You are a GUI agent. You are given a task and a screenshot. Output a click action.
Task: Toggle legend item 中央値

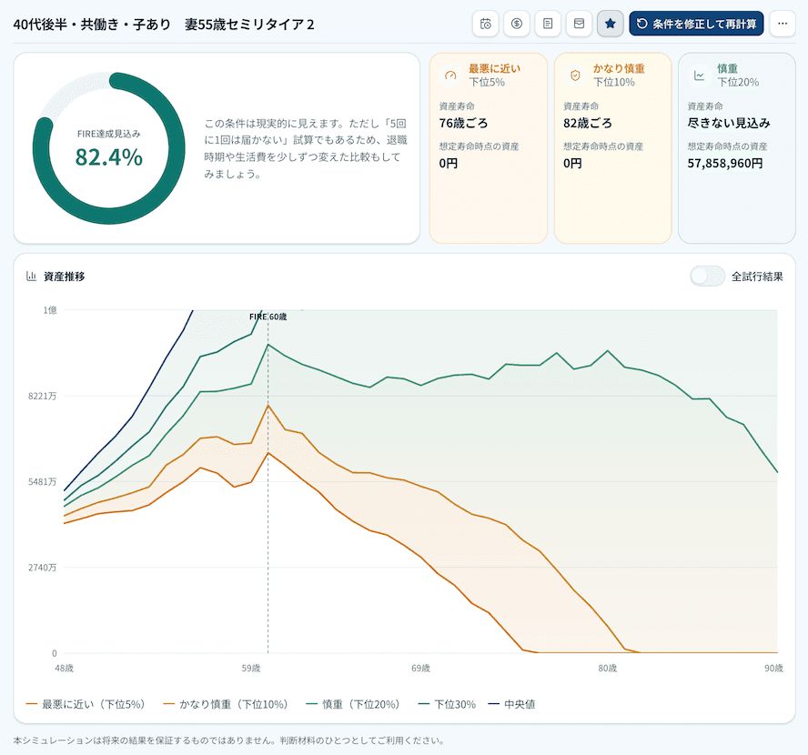pos(511,704)
